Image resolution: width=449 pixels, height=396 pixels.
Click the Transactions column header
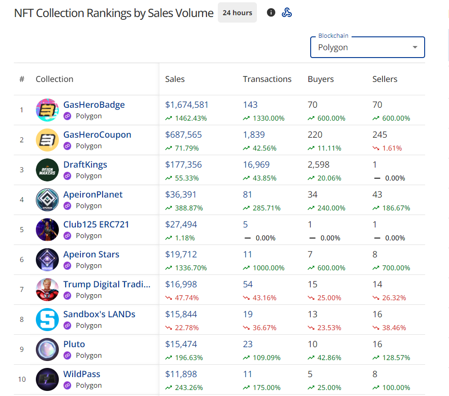click(267, 79)
